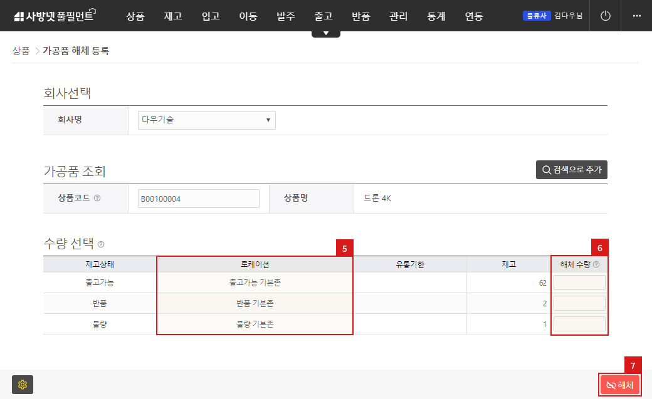This screenshot has height=399, width=652.
Task: Open the 상품 menu in the navigation bar
Action: (135, 16)
